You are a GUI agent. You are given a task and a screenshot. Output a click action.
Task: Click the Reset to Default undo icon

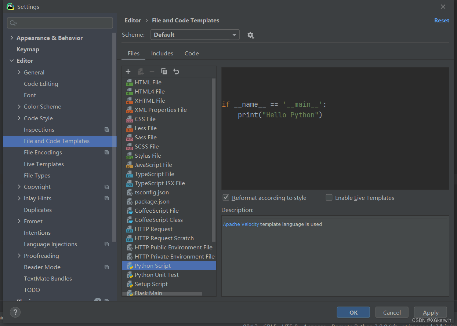click(176, 72)
